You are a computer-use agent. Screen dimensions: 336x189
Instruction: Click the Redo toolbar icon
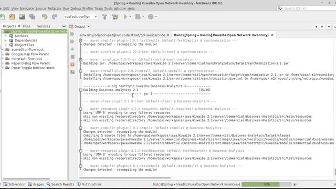[55, 17]
